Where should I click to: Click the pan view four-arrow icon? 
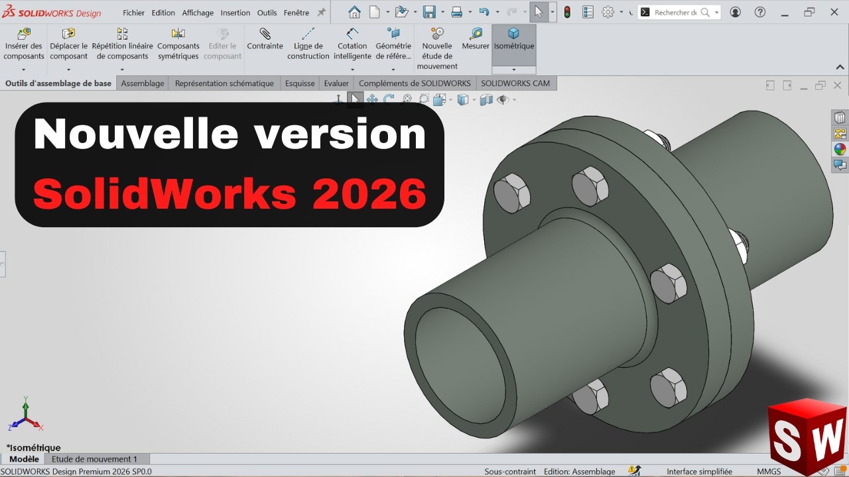click(x=372, y=99)
